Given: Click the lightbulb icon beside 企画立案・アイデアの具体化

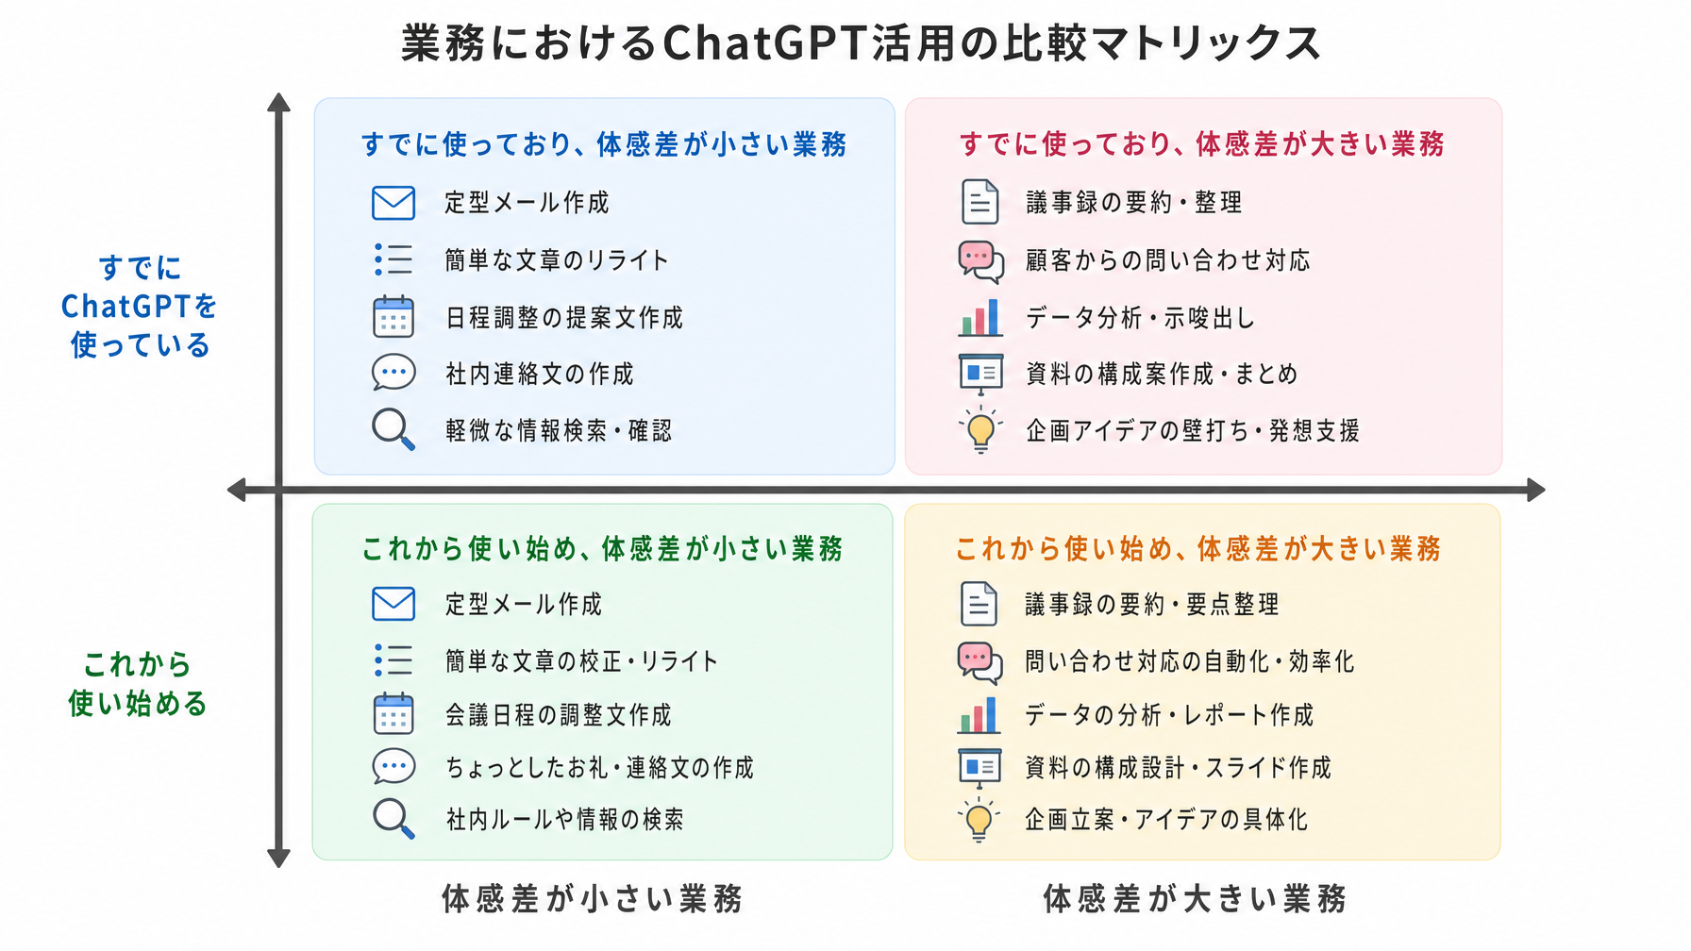Looking at the screenshot, I should tap(979, 820).
